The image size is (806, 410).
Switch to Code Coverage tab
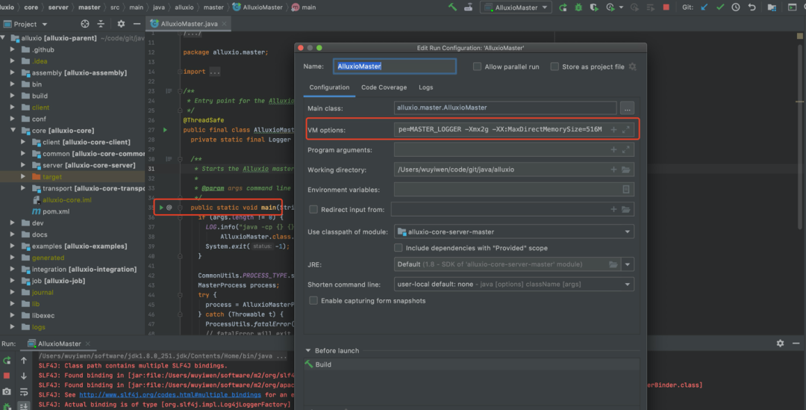pos(384,87)
